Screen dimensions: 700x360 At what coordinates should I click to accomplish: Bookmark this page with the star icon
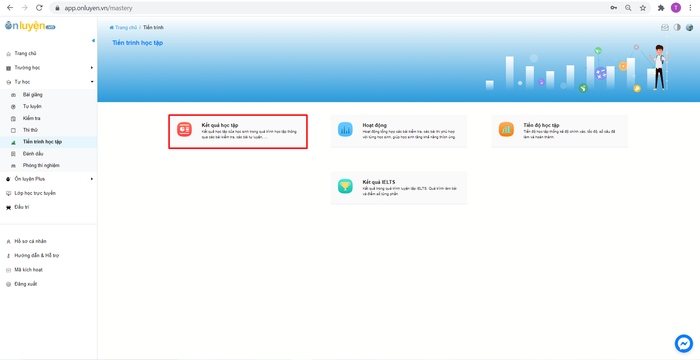point(643,8)
